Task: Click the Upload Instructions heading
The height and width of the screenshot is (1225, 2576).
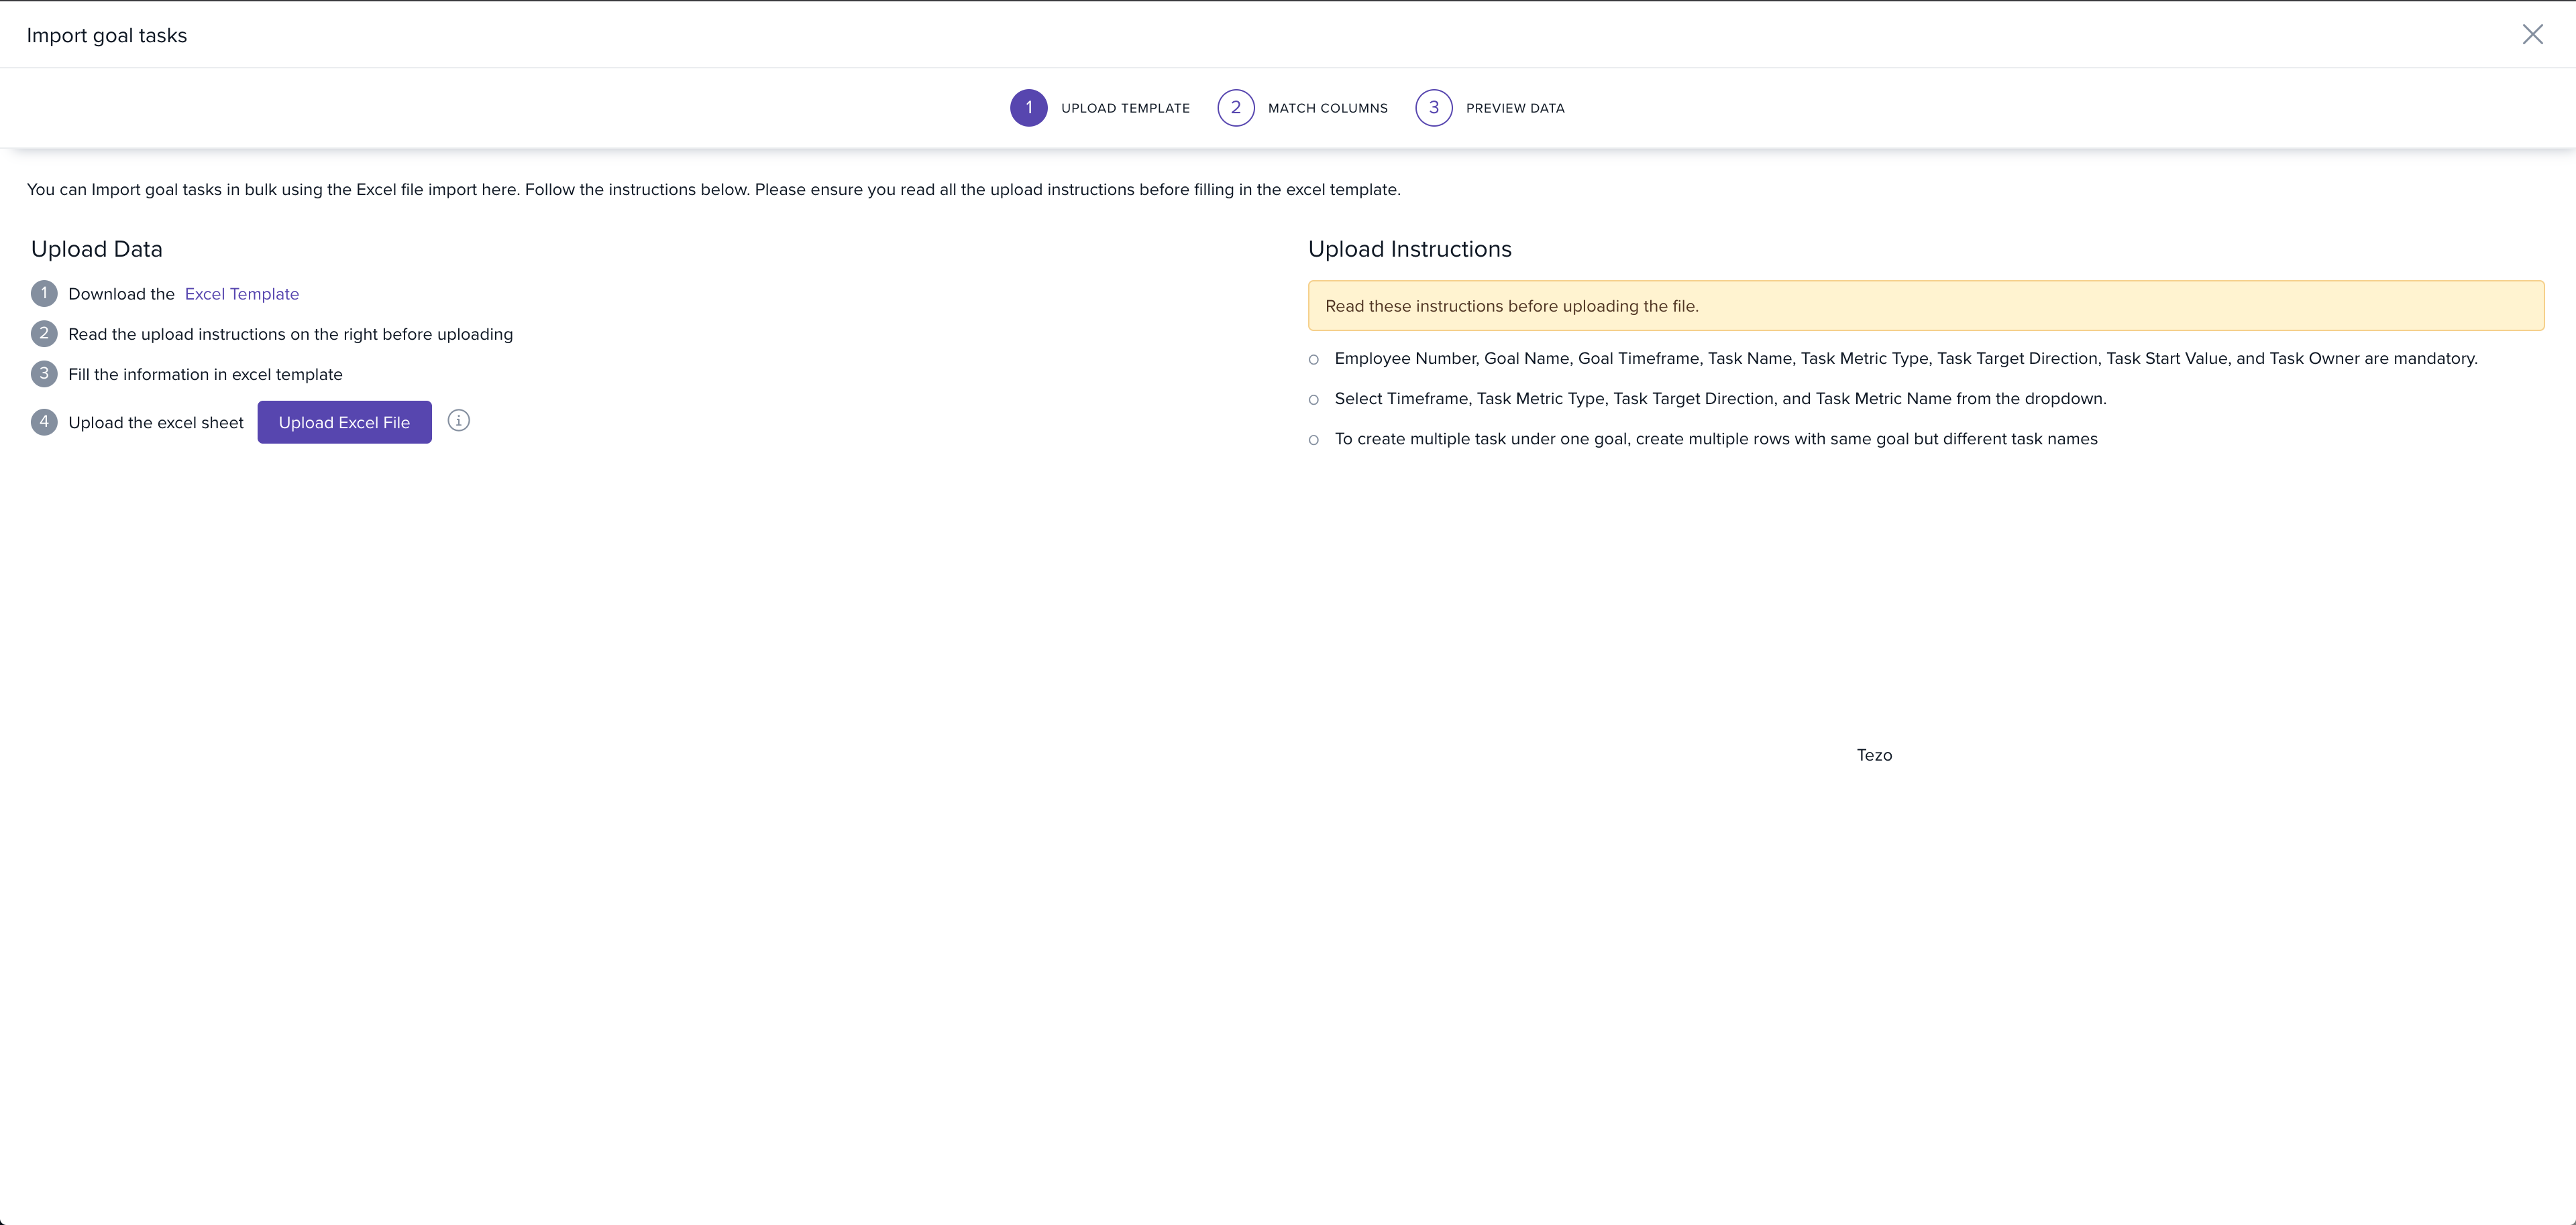Action: pyautogui.click(x=1409, y=249)
